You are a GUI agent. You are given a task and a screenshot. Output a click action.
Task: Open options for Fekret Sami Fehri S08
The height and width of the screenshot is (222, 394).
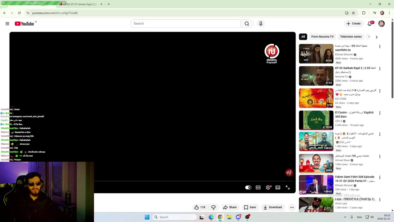click(380, 178)
